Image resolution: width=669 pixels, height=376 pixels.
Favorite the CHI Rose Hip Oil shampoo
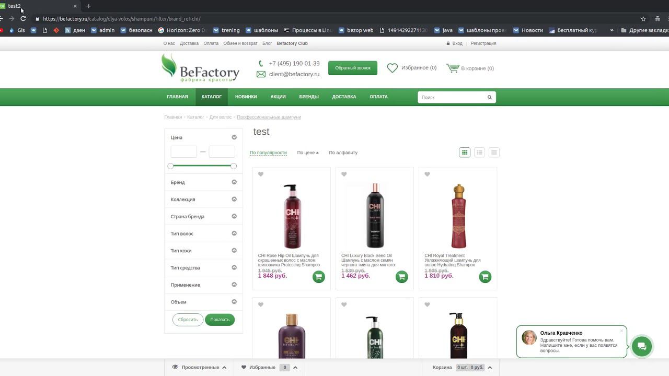(x=261, y=174)
